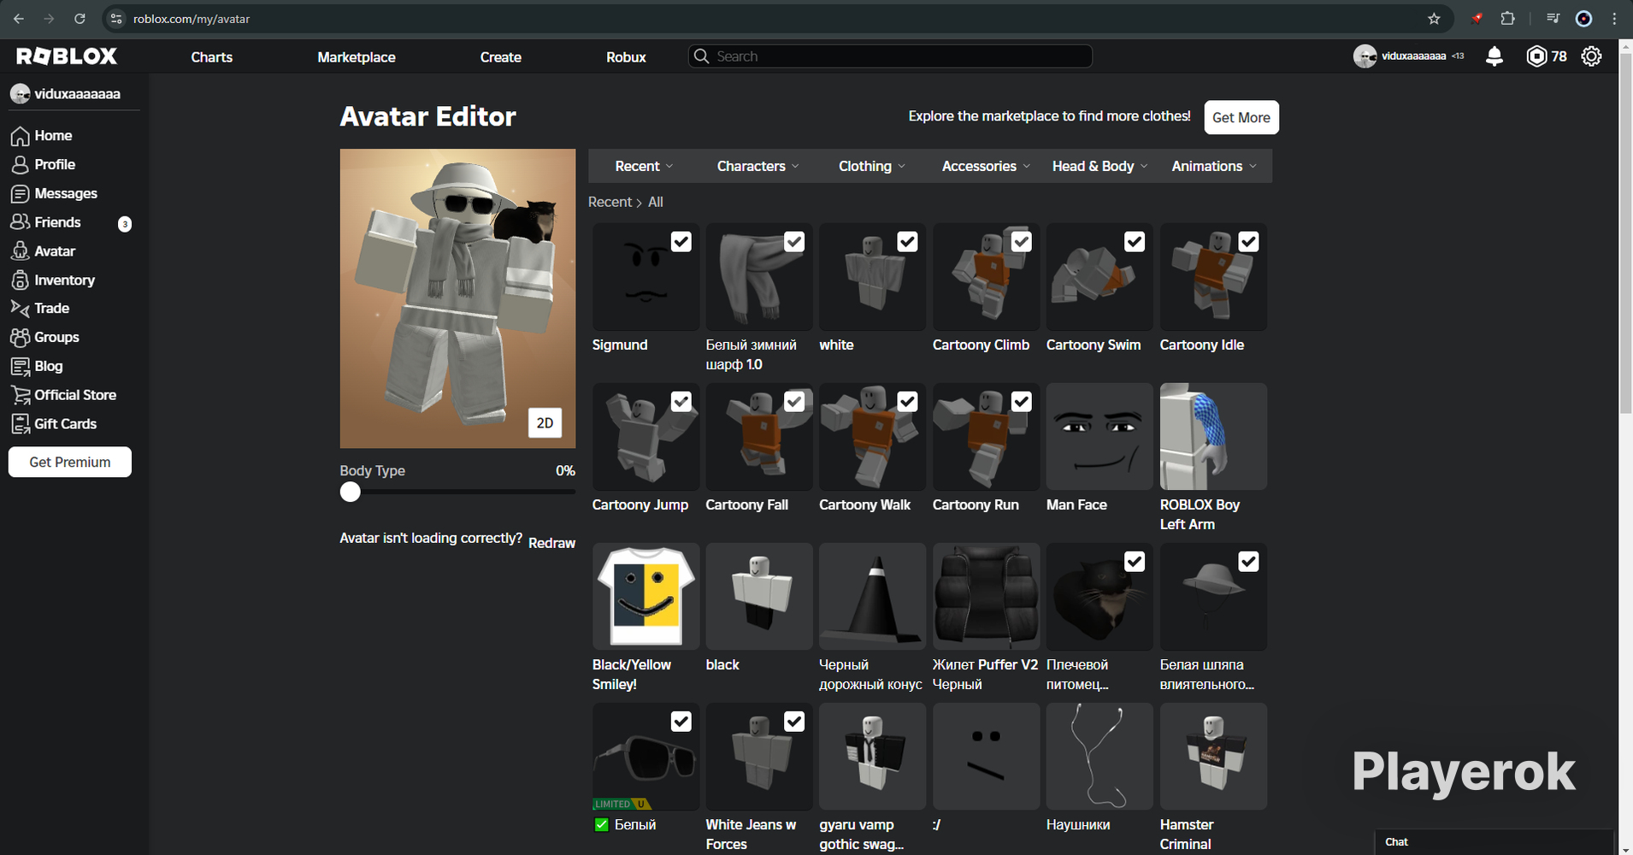Select the ROBLOX Boy Left Arm thumbnail
1633x855 pixels.
point(1213,437)
